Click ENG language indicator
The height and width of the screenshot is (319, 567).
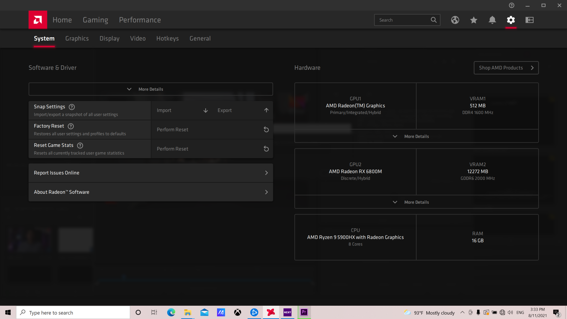(520, 312)
